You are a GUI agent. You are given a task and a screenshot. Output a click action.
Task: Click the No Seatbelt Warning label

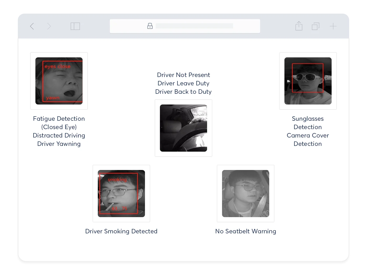(246, 231)
